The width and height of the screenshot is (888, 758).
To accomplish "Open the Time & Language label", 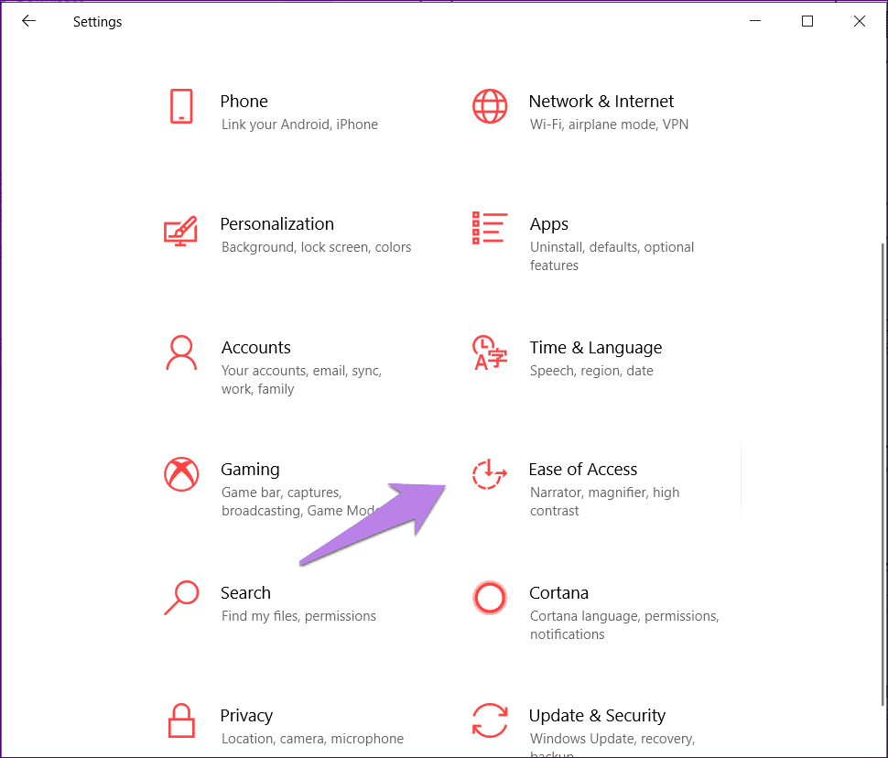I will [596, 347].
